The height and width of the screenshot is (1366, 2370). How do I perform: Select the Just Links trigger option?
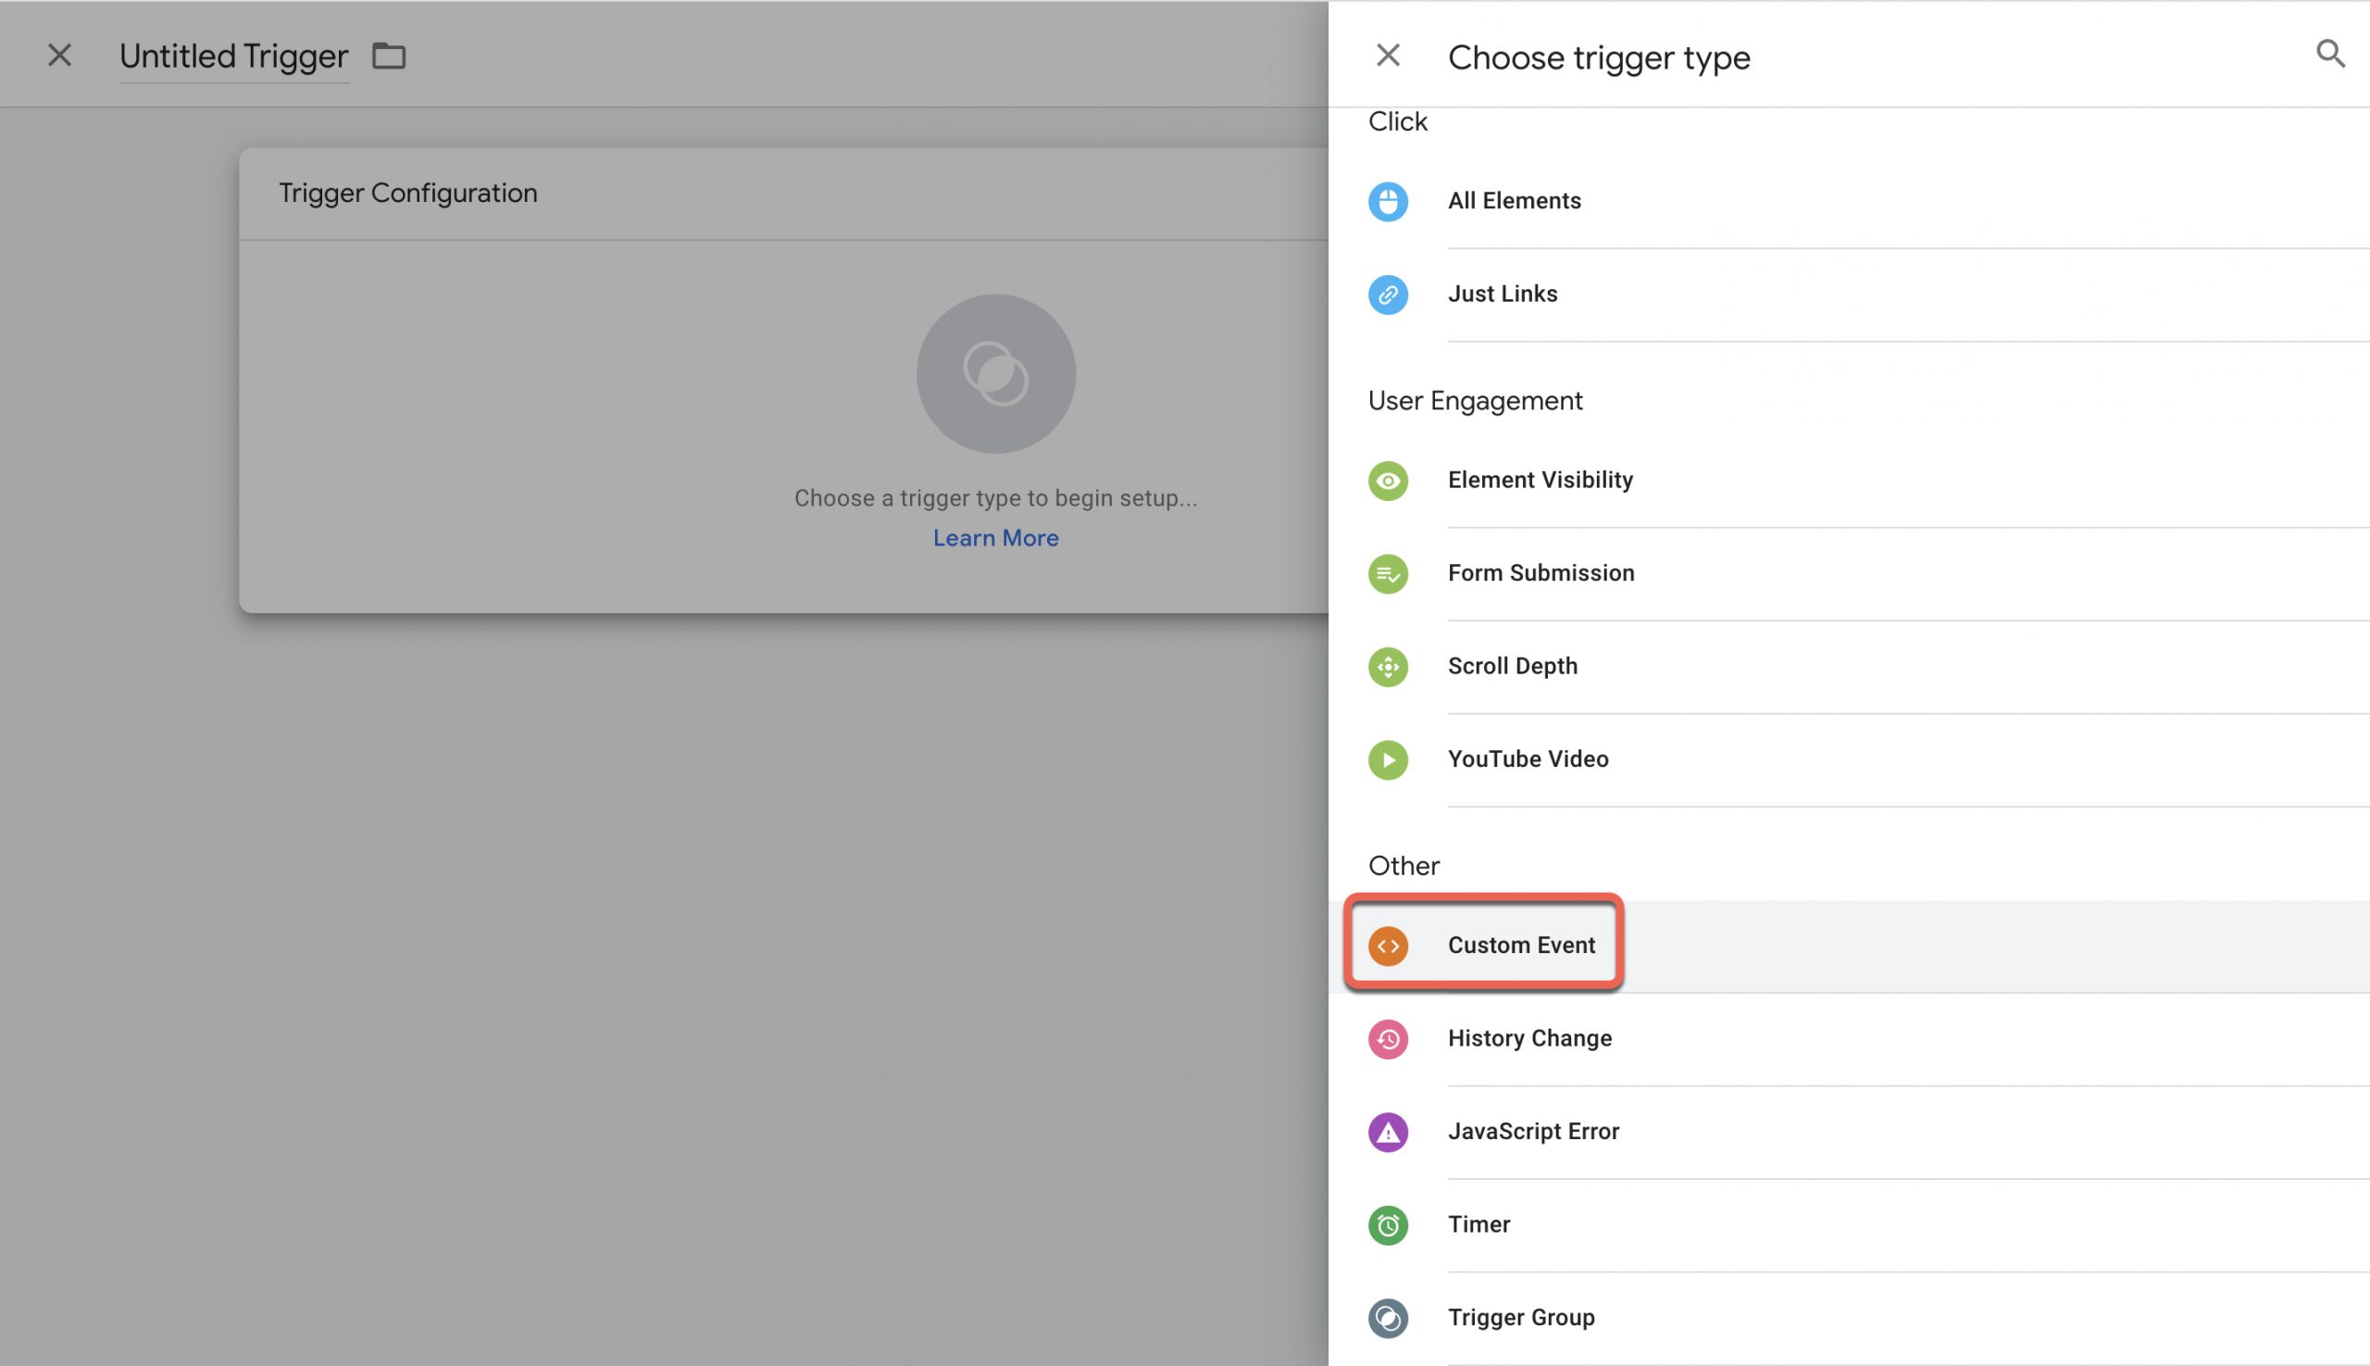click(1503, 295)
